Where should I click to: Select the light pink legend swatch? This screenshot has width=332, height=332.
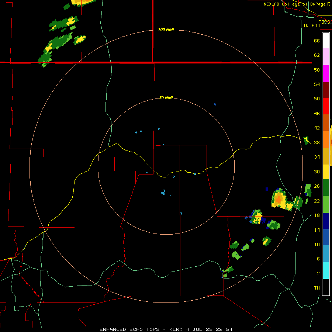[x=326, y=56]
